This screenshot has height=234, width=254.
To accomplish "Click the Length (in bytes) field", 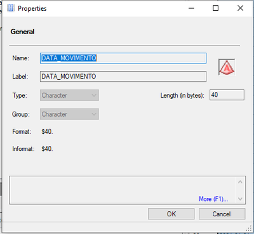I will pyautogui.click(x=227, y=95).
